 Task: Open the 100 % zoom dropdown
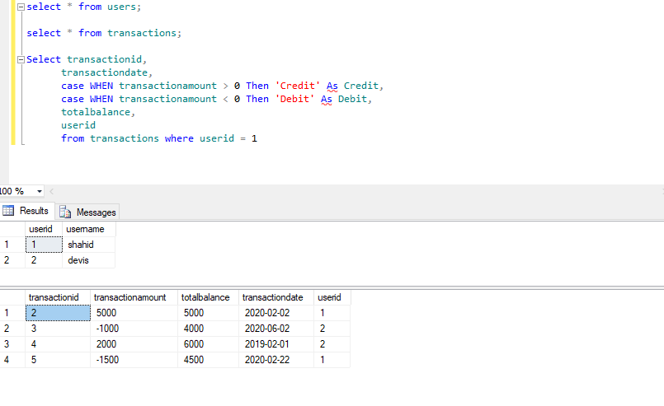click(40, 191)
